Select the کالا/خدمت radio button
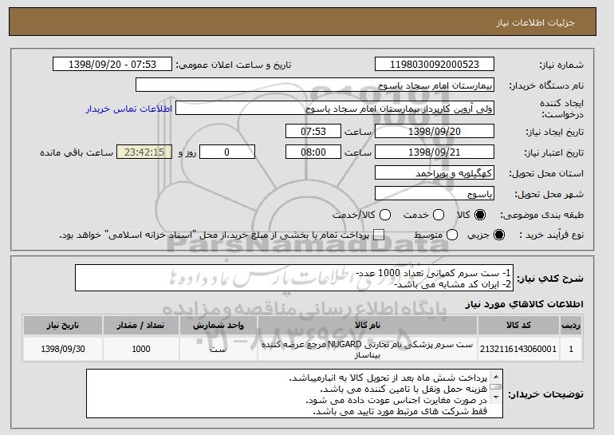This screenshot has height=435, width=614. (x=385, y=215)
